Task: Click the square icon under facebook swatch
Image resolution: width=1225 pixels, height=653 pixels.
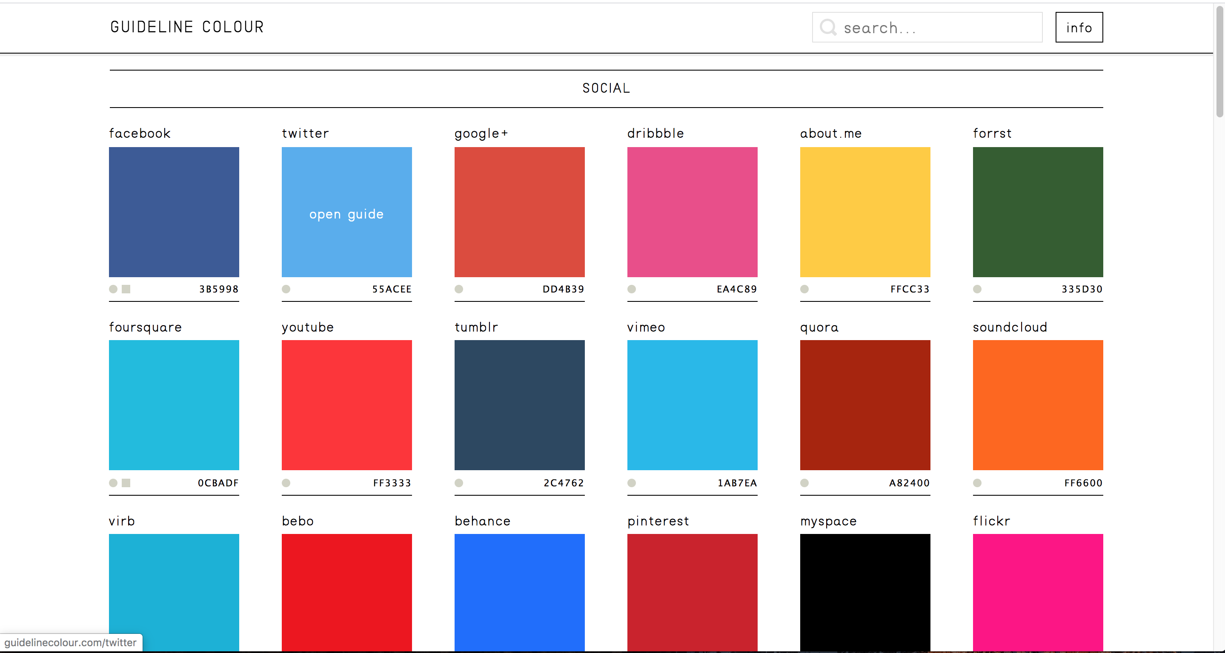Action: tap(126, 289)
